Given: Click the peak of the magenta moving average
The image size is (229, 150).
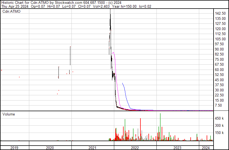Looking at the screenshot, I should 113,53.
